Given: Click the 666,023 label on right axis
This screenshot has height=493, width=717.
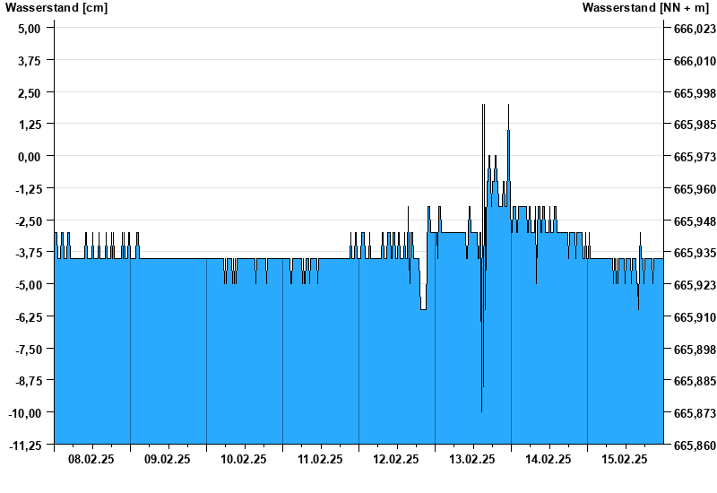Looking at the screenshot, I should point(695,29).
